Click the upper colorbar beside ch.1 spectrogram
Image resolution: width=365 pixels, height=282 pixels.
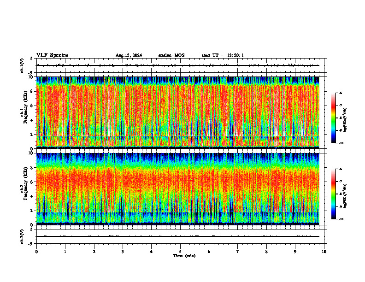point(333,118)
